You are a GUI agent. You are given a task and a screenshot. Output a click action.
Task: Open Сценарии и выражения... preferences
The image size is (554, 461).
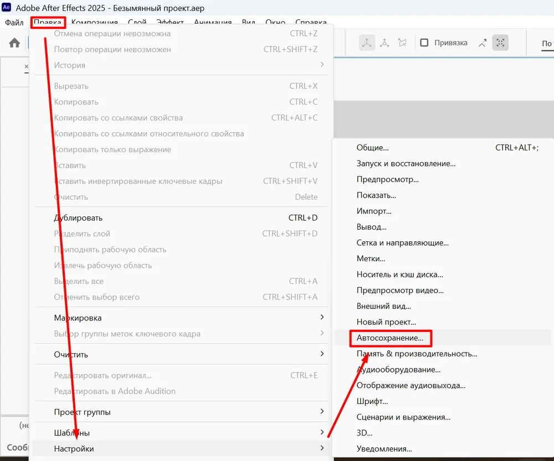pyautogui.click(x=443, y=417)
